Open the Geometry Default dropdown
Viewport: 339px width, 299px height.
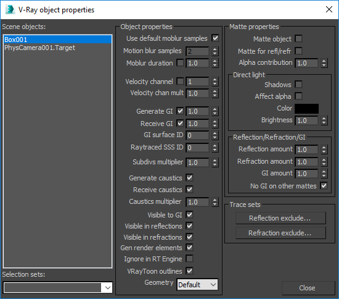197,285
